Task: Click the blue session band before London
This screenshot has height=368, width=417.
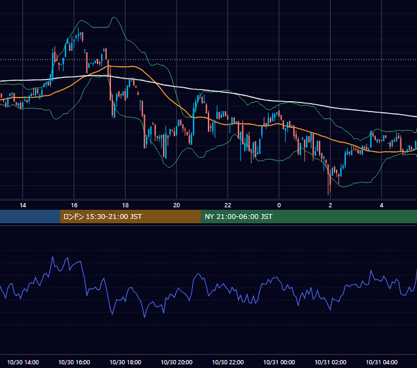Action: coord(30,217)
